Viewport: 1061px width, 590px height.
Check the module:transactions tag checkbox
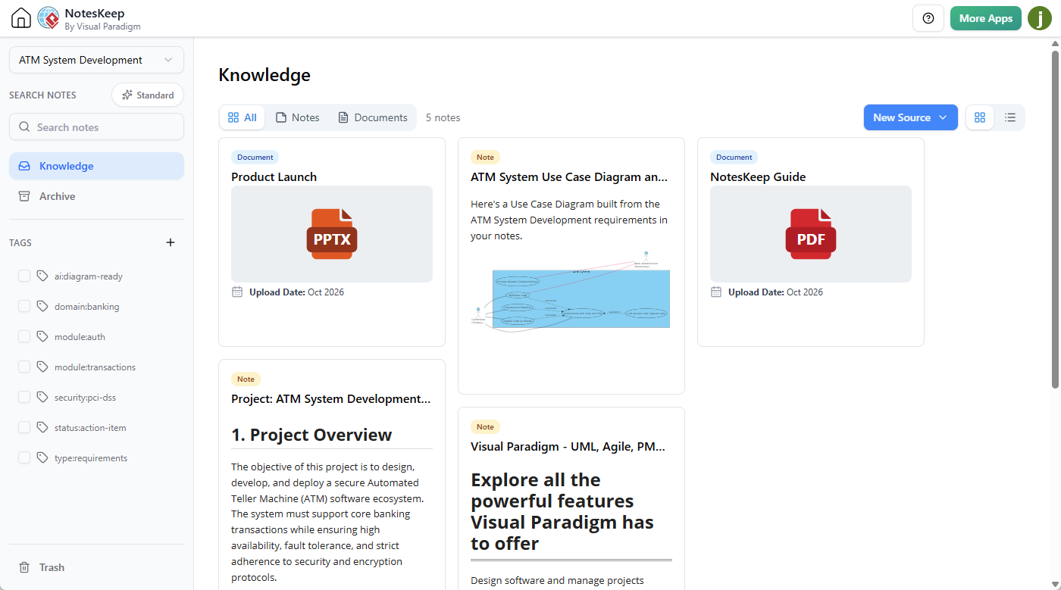click(24, 367)
